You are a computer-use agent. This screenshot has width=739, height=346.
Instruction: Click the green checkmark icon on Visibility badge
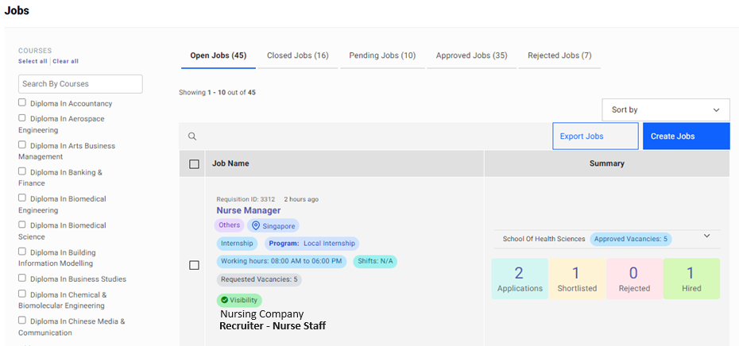tap(224, 300)
